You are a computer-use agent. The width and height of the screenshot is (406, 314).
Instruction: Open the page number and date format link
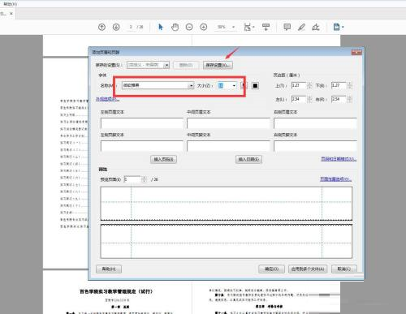click(x=339, y=159)
